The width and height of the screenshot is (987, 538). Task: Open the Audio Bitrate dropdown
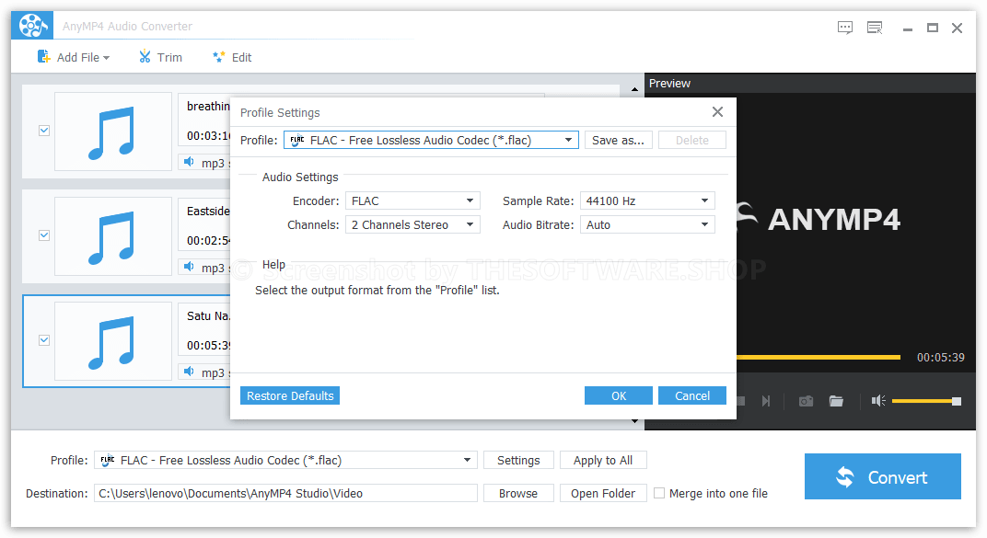(647, 225)
